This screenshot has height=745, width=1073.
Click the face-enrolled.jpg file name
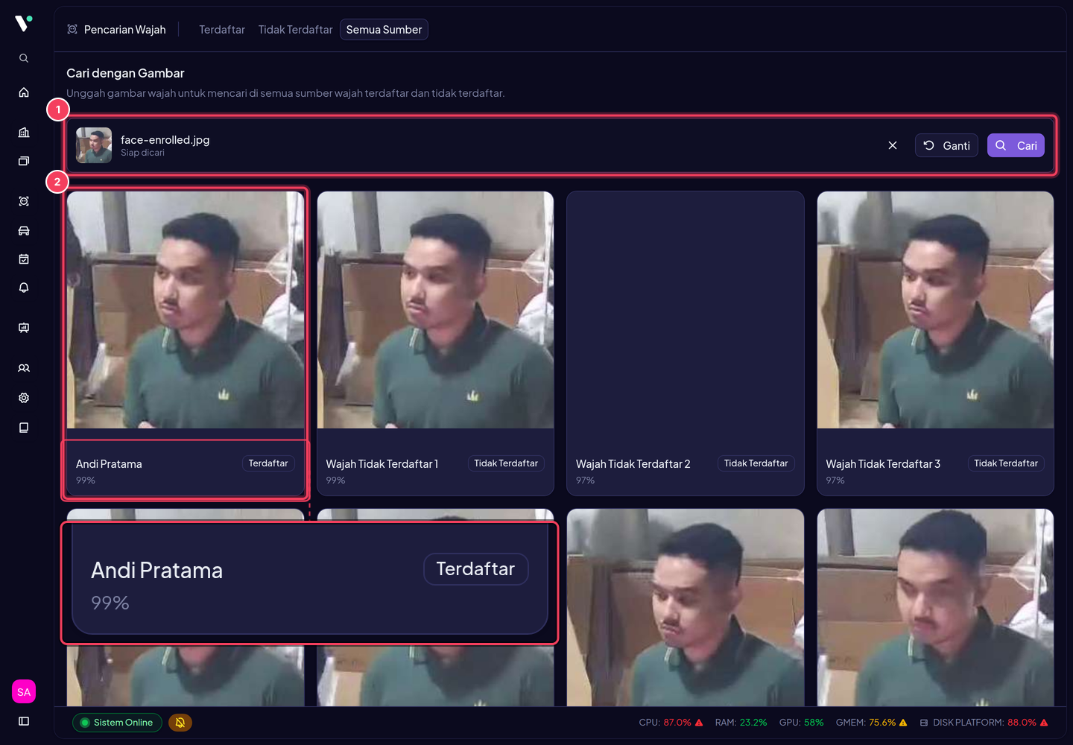(165, 139)
